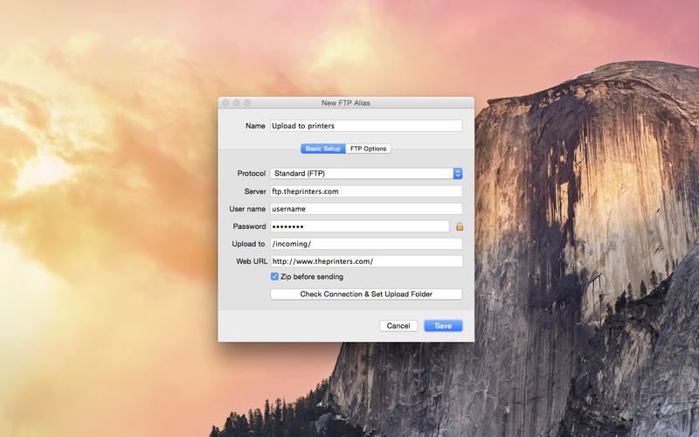Click the New FTP Alias title text
Screen dimensions: 699x437
click(x=346, y=103)
